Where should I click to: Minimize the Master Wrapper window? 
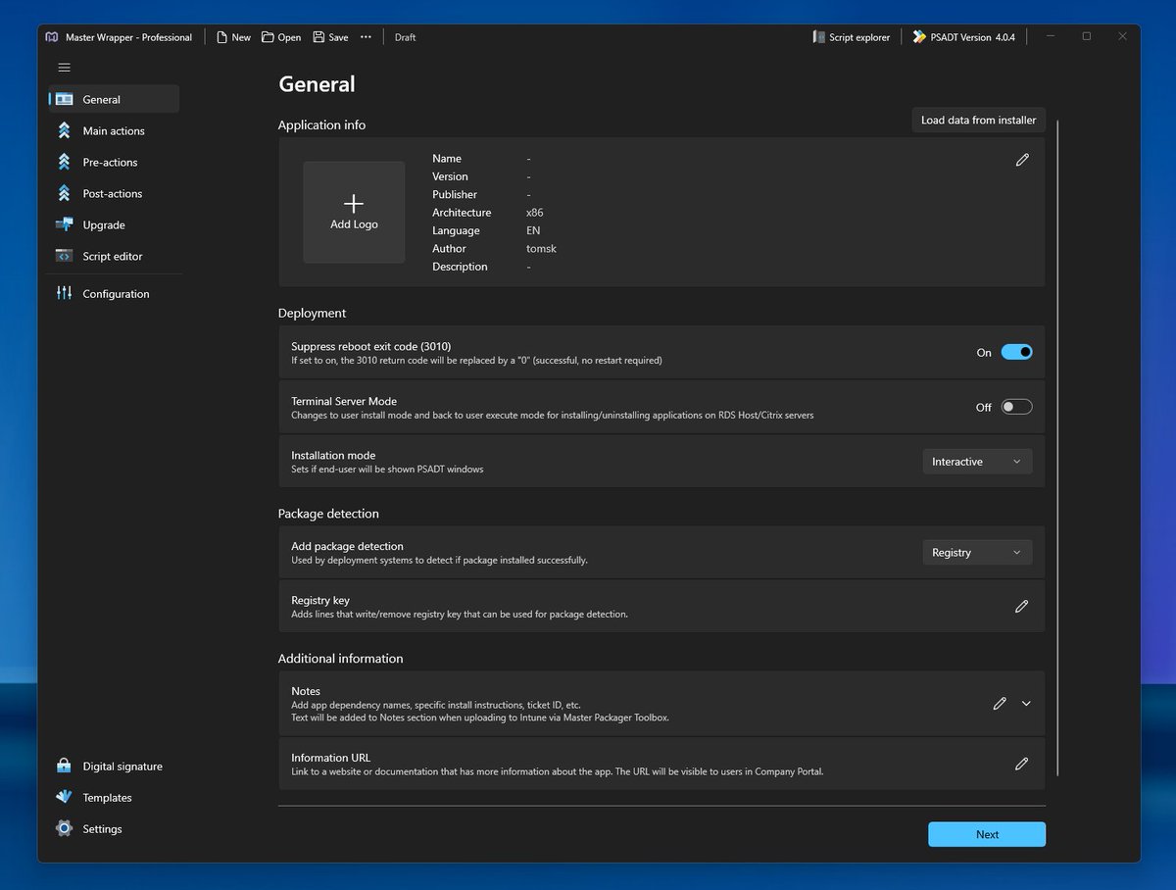point(1050,36)
